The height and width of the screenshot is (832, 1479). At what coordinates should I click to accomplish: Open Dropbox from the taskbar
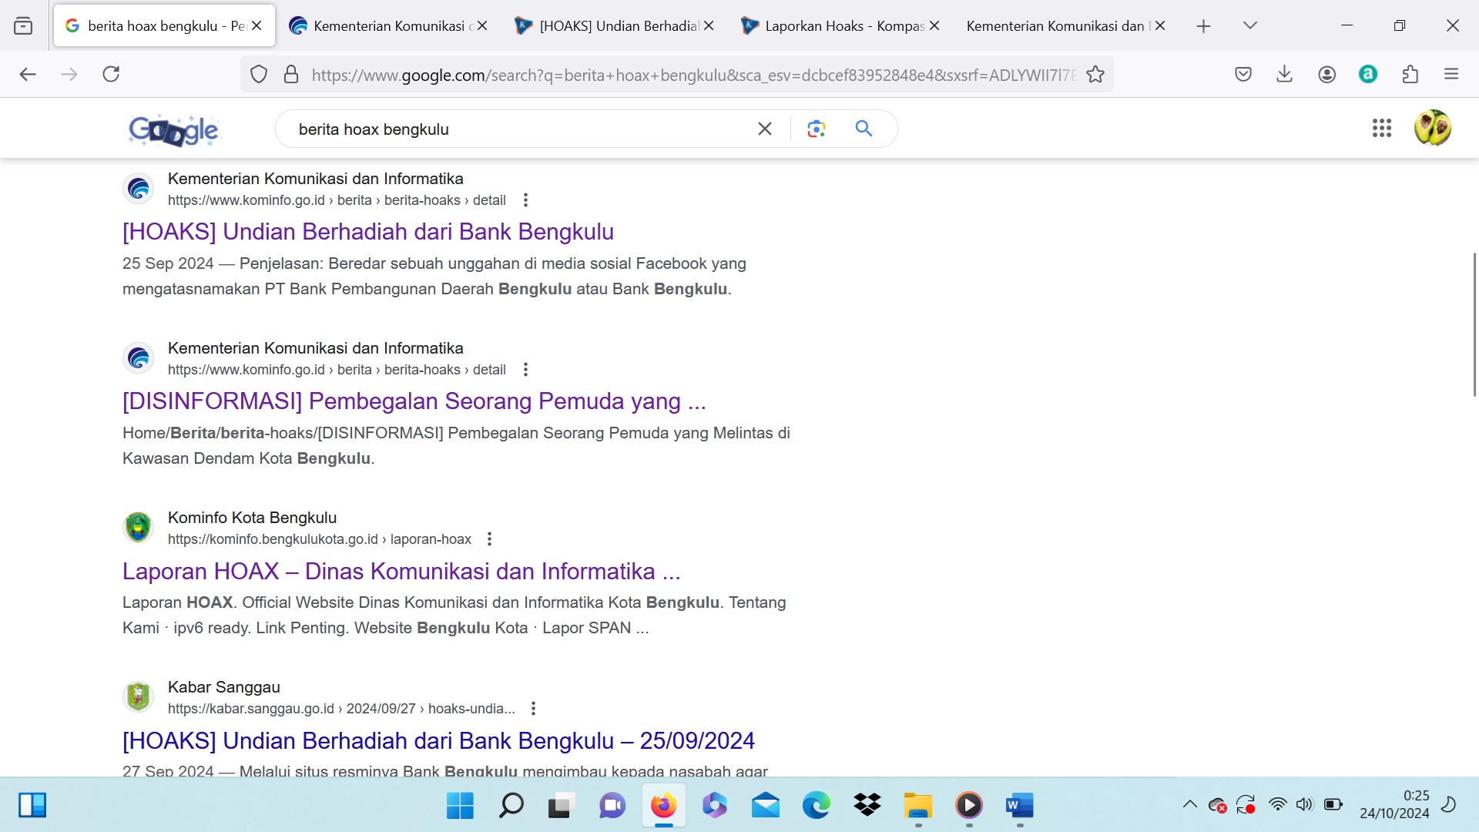(867, 806)
